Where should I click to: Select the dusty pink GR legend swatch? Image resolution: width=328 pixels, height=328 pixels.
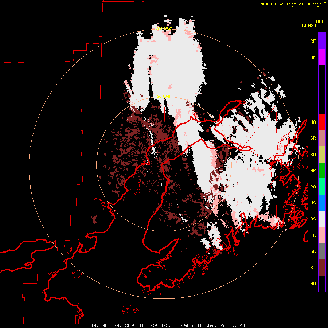pyautogui.click(x=322, y=138)
